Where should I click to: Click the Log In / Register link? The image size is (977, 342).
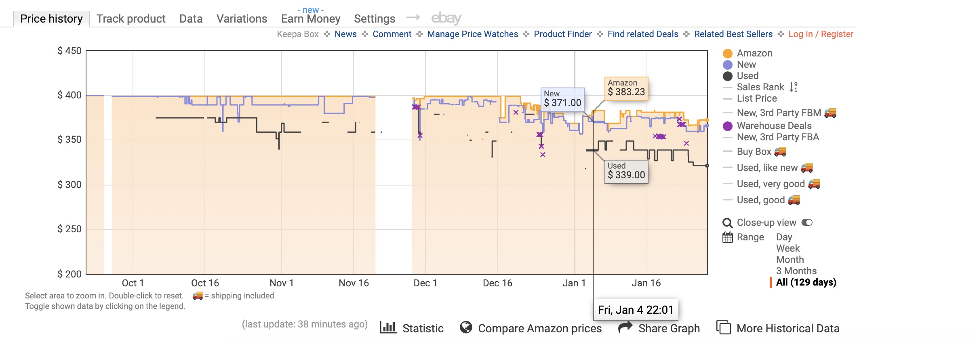coord(821,34)
